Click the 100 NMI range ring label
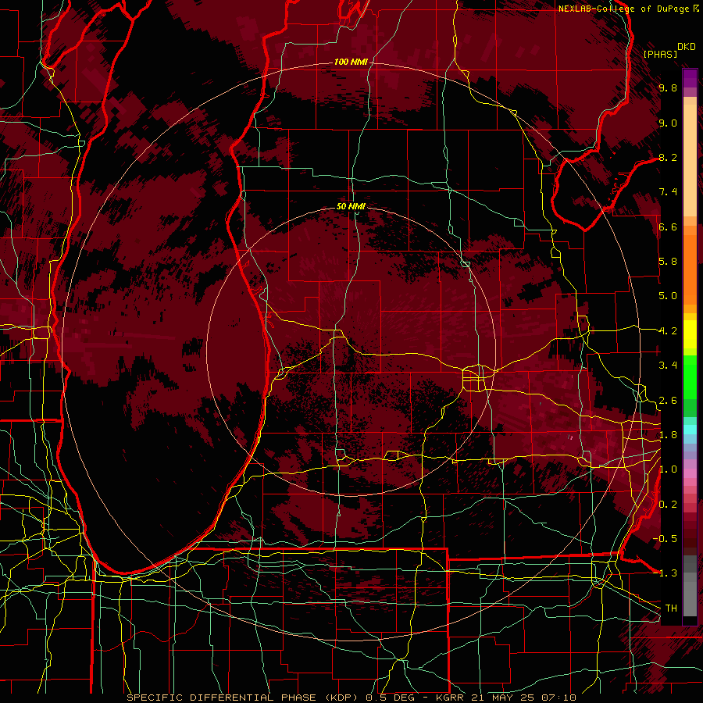This screenshot has height=703, width=703. click(x=351, y=62)
